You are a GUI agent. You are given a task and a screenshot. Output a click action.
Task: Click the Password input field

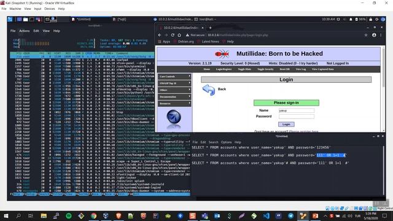point(296,117)
